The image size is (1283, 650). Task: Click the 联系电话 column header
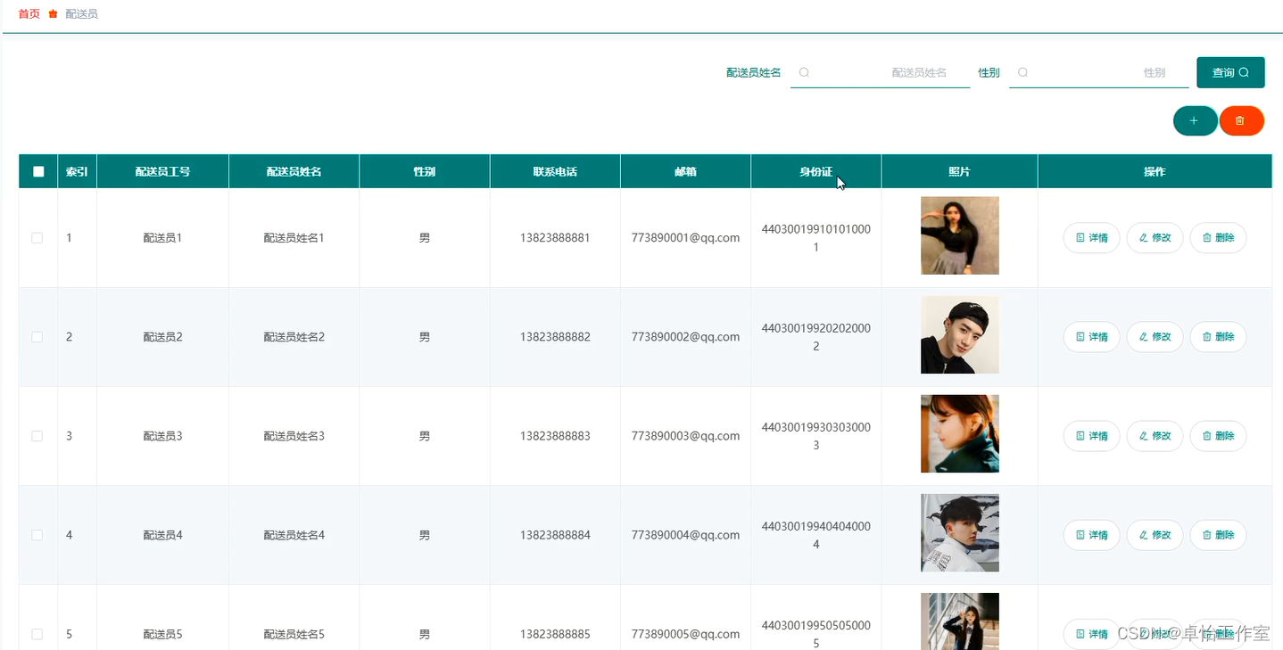(555, 171)
